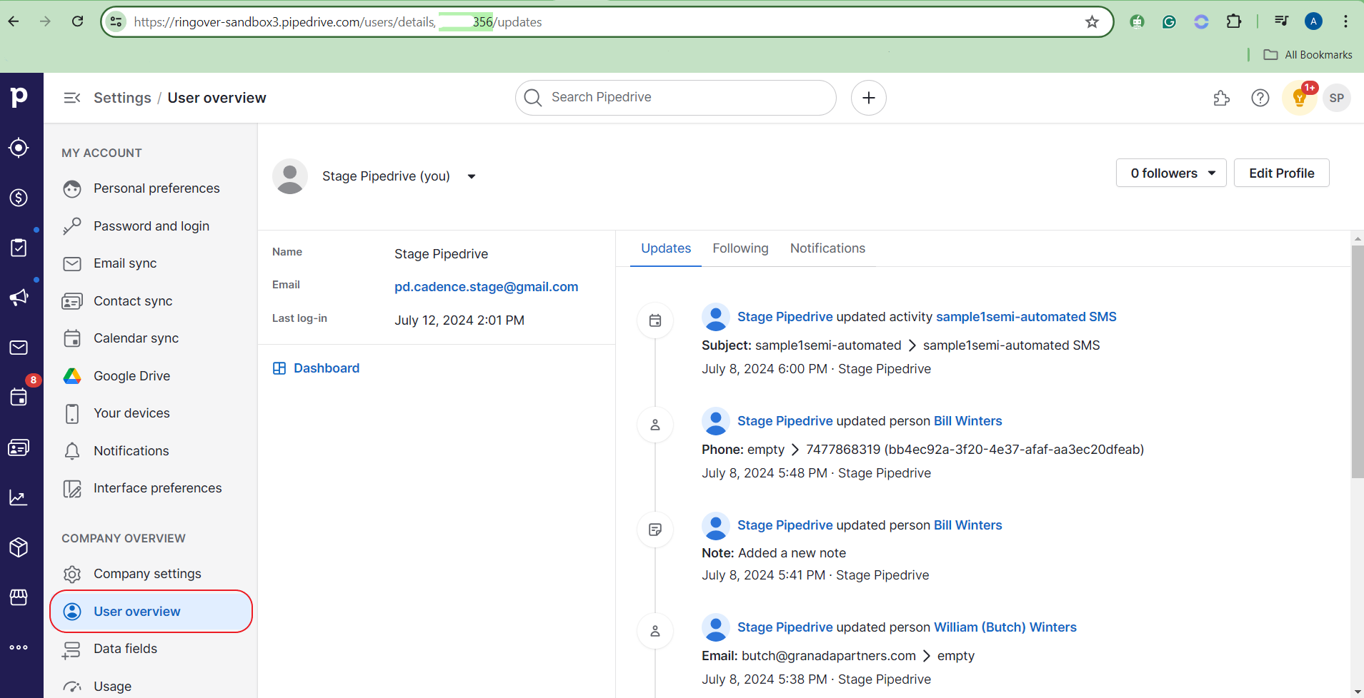The width and height of the screenshot is (1364, 698).
Task: Open William (Butch) Winters person link
Action: (1005, 627)
